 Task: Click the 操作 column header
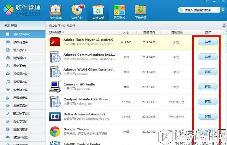pyautogui.click(x=208, y=32)
